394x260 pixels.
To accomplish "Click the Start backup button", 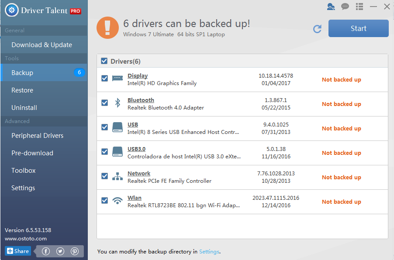I will (x=358, y=28).
